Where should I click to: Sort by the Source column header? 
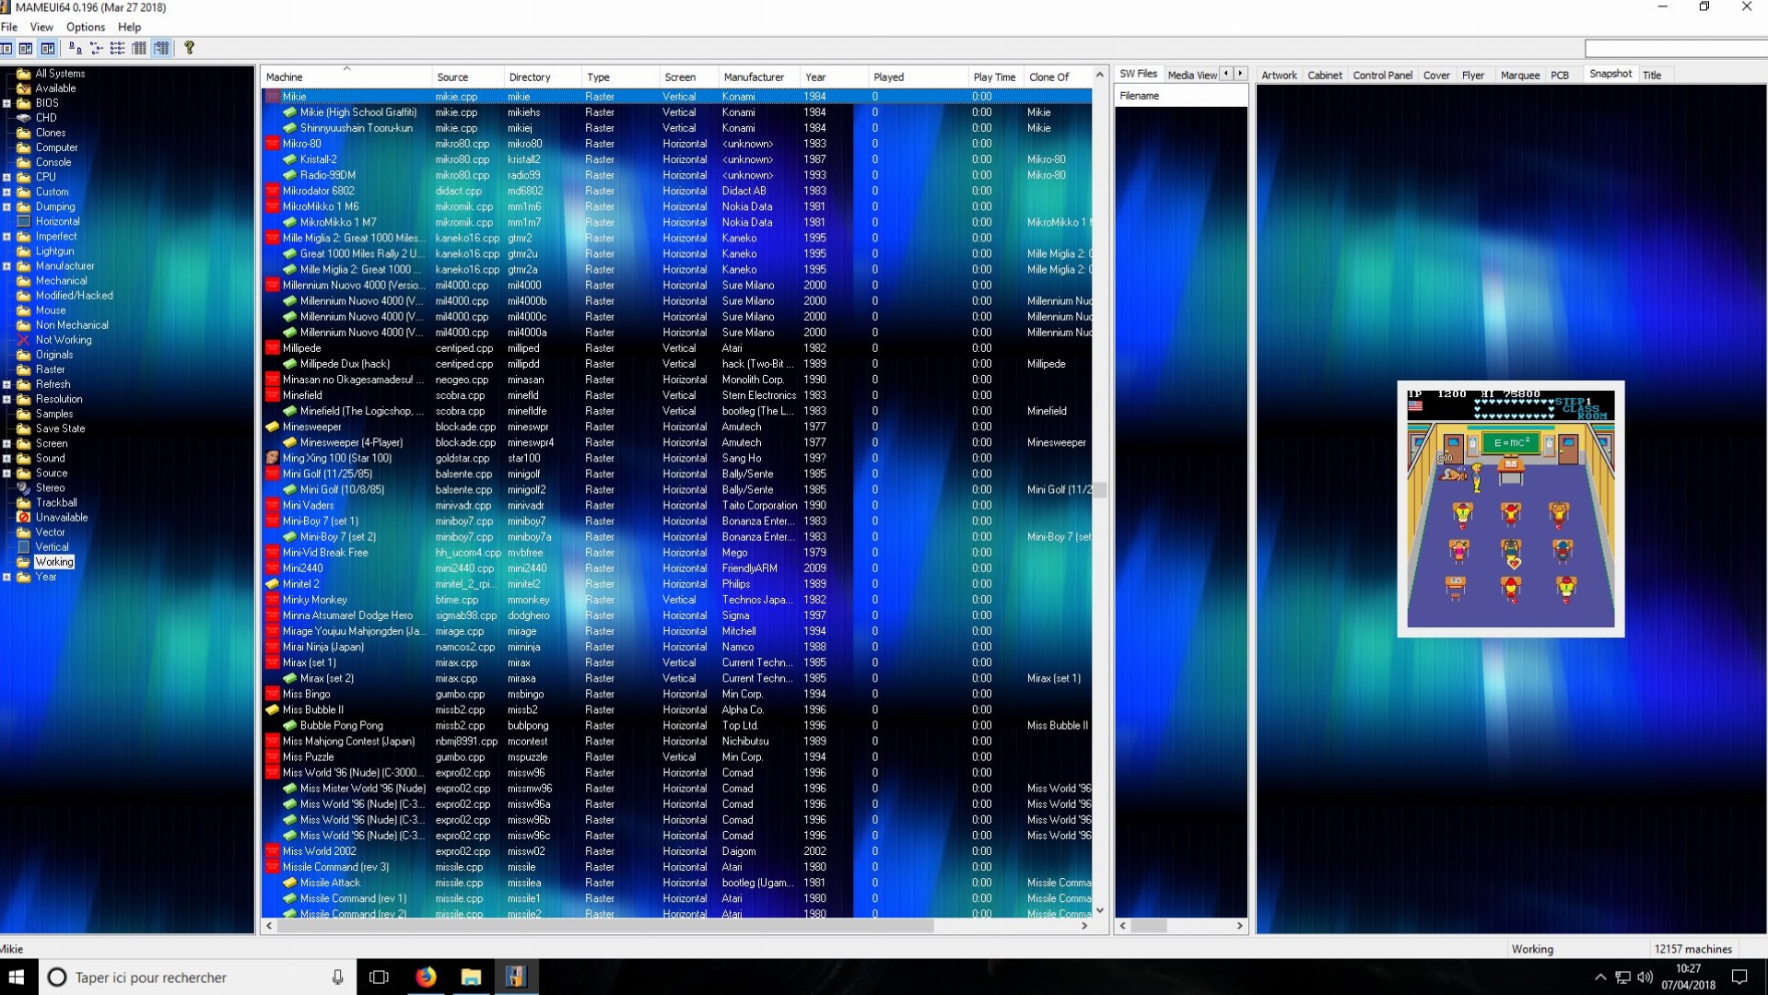(468, 76)
